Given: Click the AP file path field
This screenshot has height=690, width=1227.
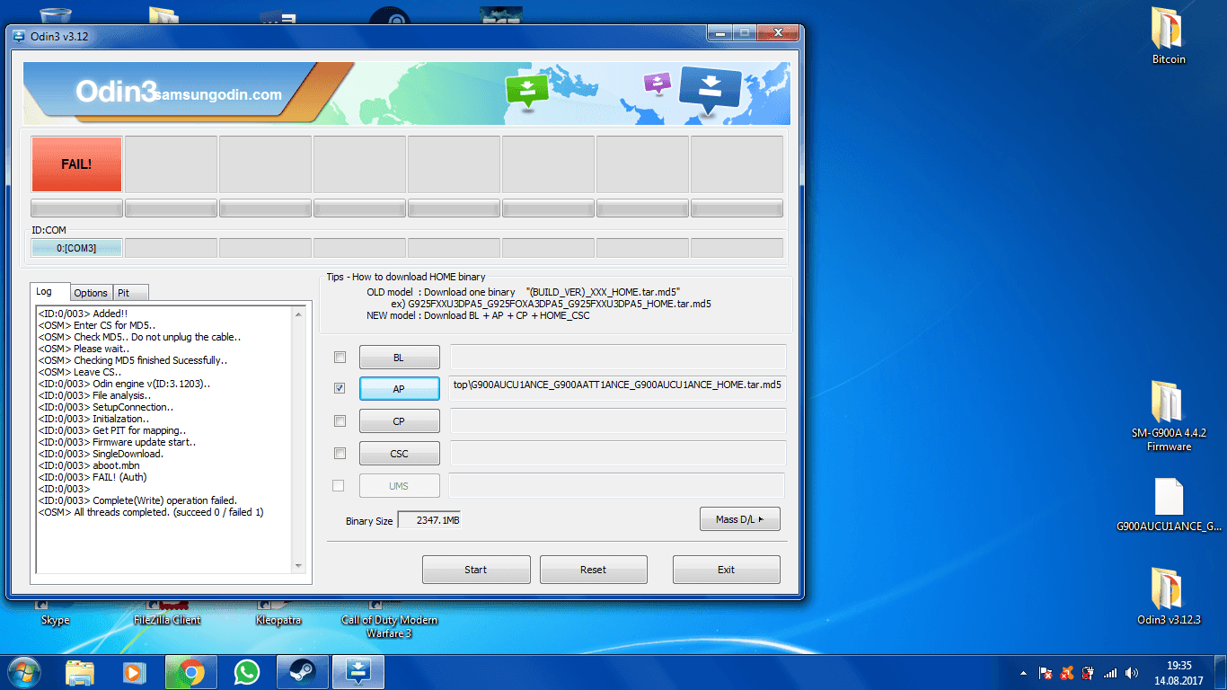Looking at the screenshot, I should 618,388.
